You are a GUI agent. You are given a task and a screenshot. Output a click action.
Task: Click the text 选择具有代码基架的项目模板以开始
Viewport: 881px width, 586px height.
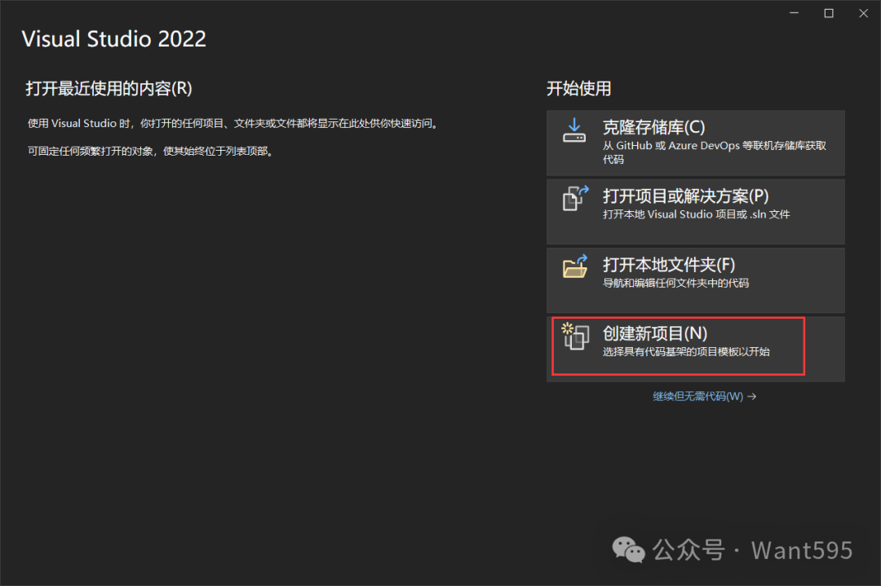pyautogui.click(x=686, y=352)
